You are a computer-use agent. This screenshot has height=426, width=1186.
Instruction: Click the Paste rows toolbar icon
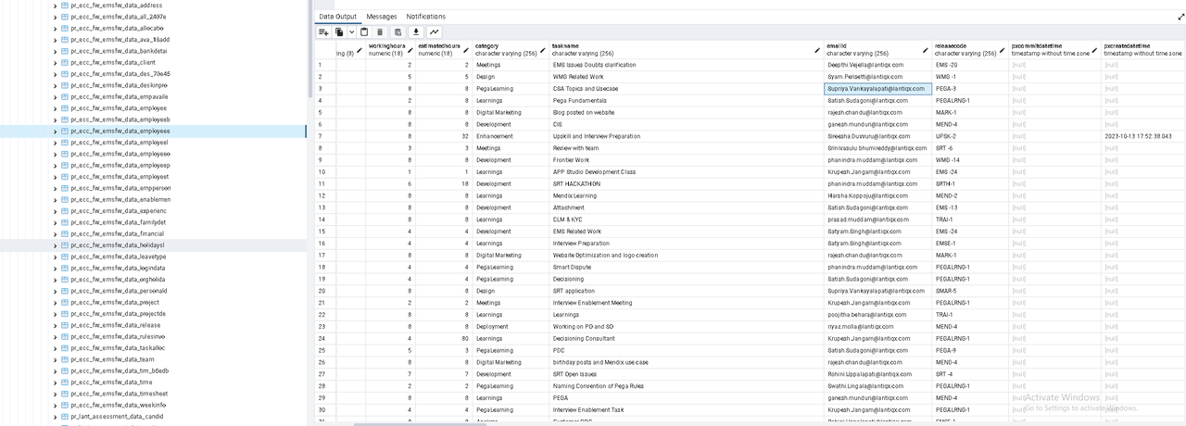[364, 31]
